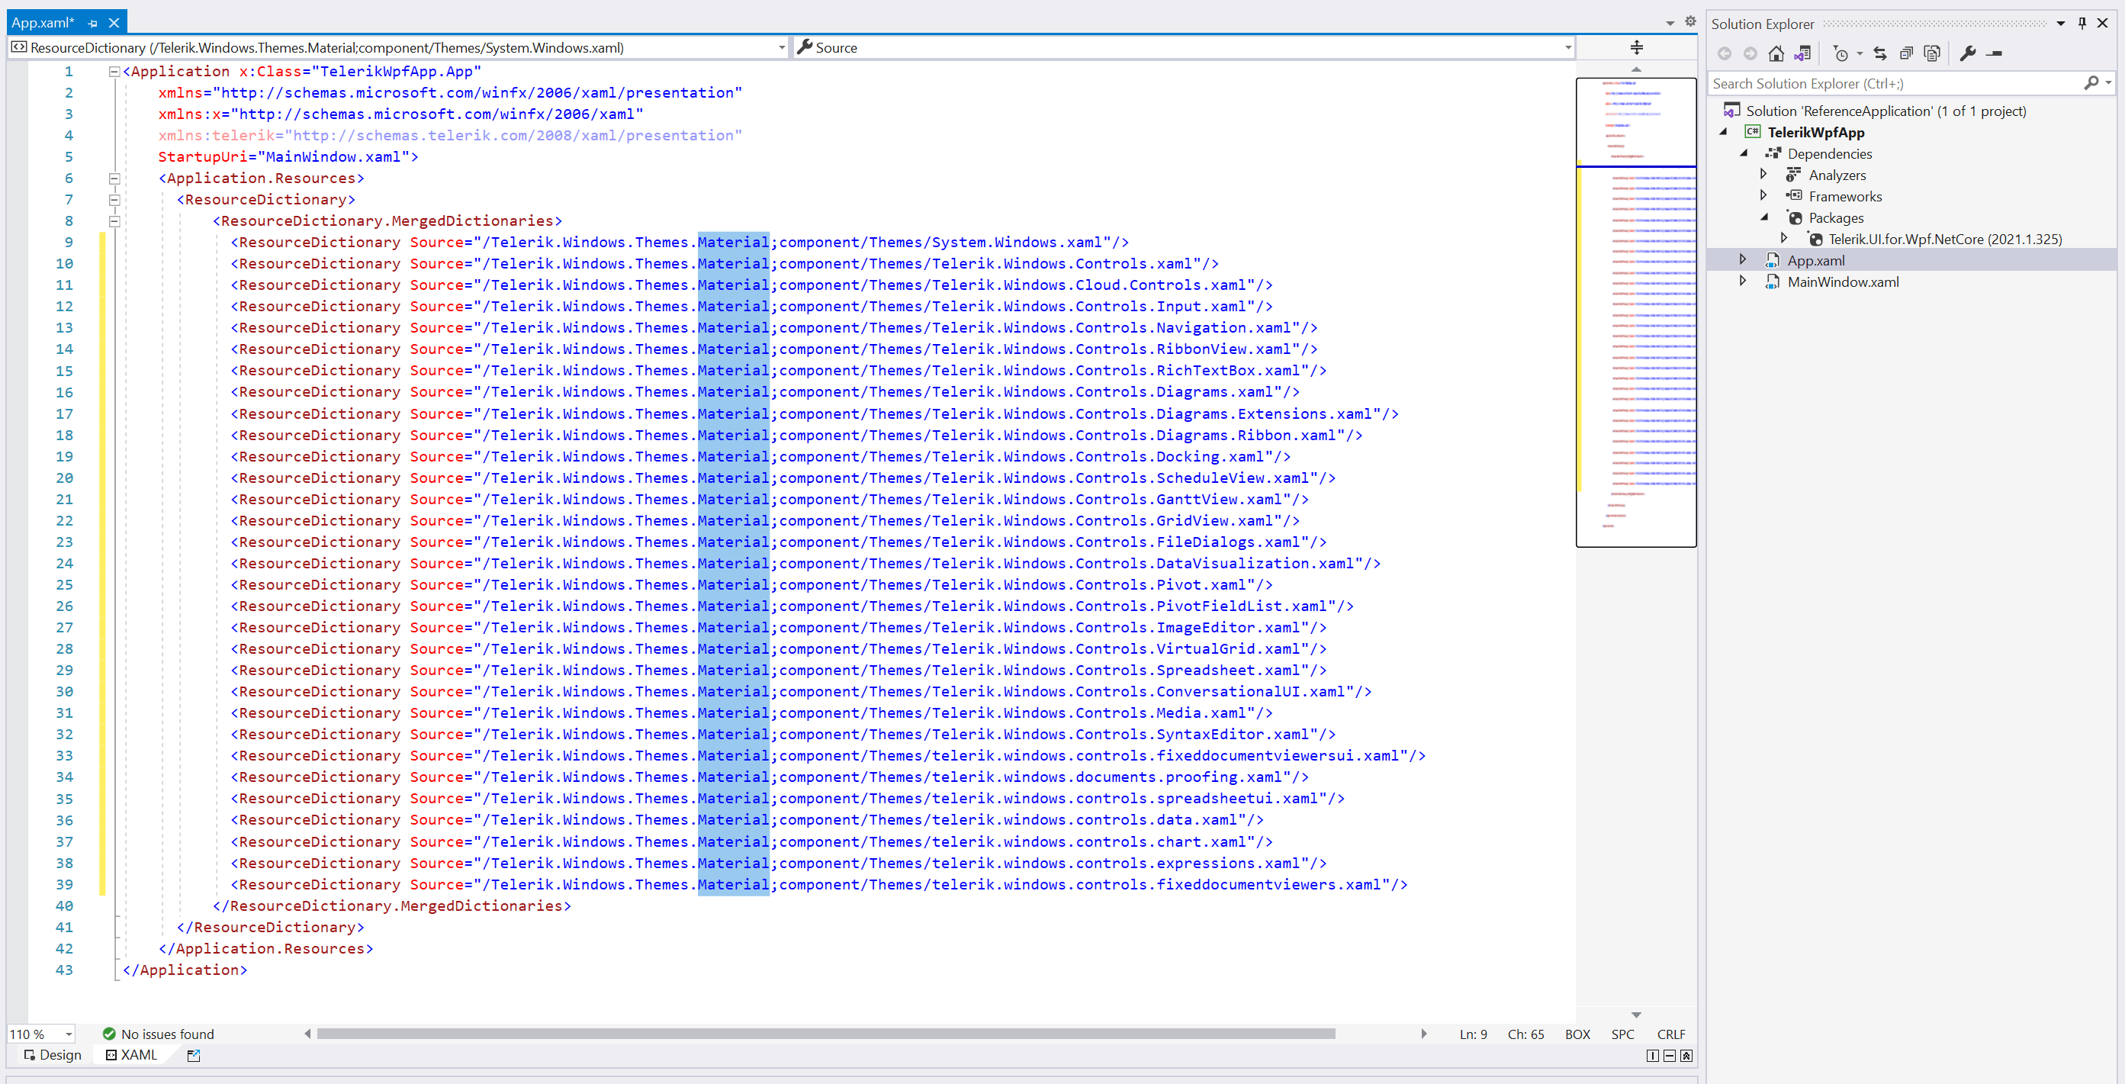Image resolution: width=2125 pixels, height=1084 pixels.
Task: Expand the Analyzers node under Dependencies
Action: (1763, 174)
